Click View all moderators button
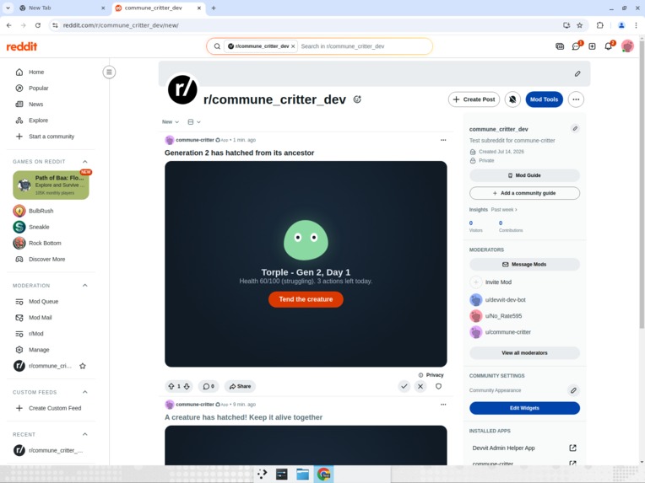Image resolution: width=645 pixels, height=483 pixels. pyautogui.click(x=524, y=353)
